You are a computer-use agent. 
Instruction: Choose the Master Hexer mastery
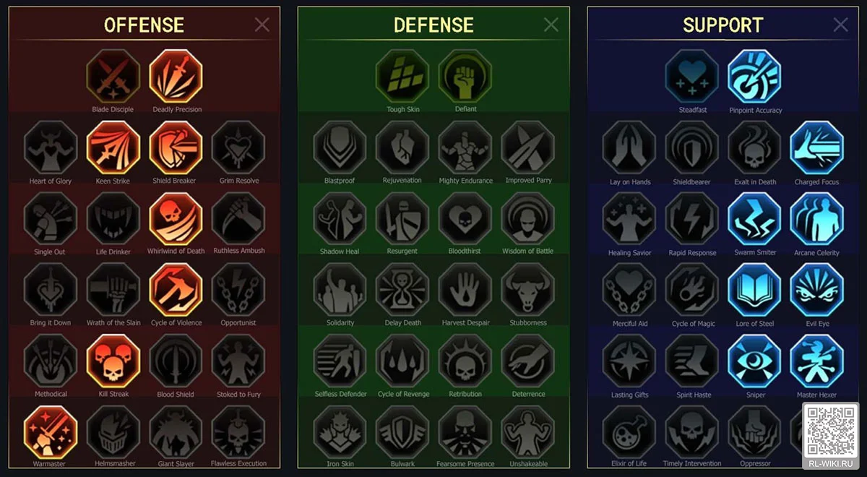817,361
